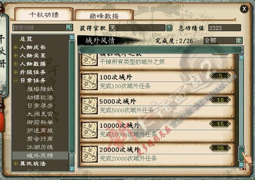255x180 pixels.
Task: Click the 100次域外 achievement scroll icon
Action: pyautogui.click(x=89, y=82)
